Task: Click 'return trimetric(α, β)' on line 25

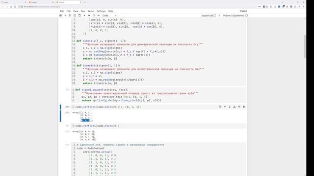Action: tap(100, 83)
